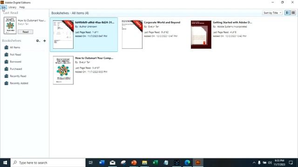Open the Library menu

coord(13,7)
